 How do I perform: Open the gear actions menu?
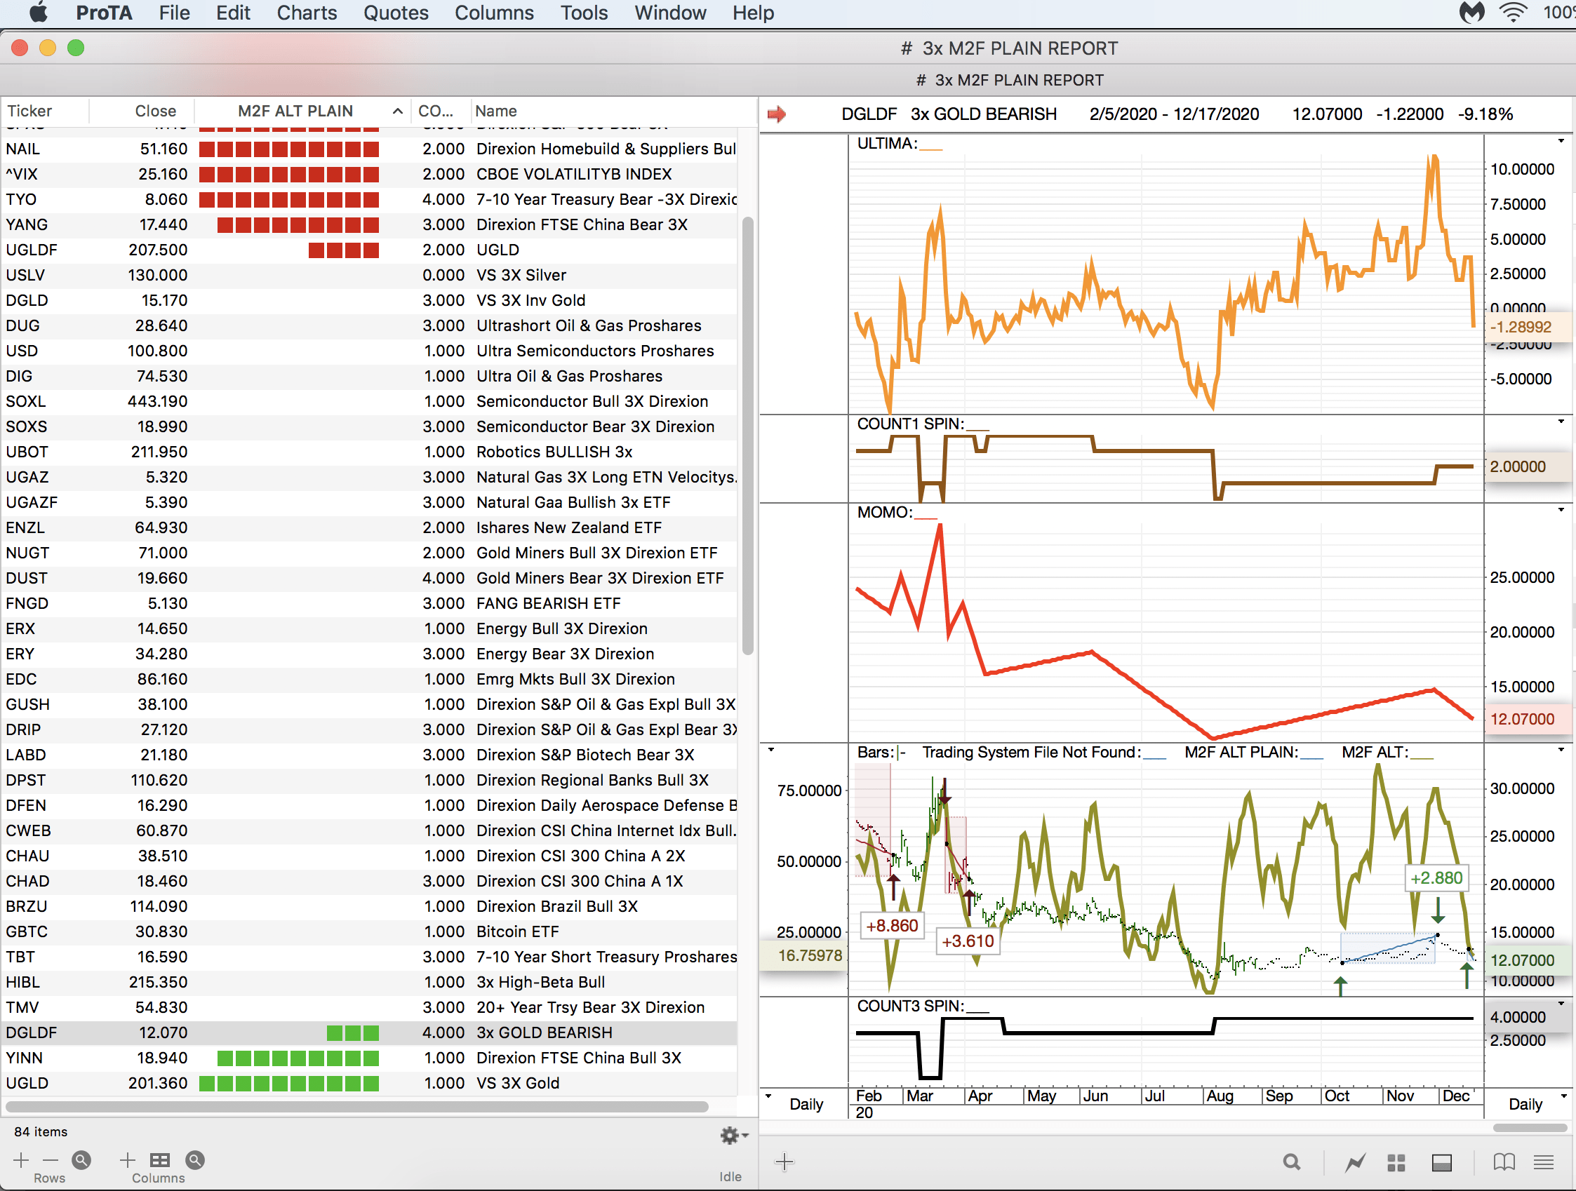tap(733, 1136)
